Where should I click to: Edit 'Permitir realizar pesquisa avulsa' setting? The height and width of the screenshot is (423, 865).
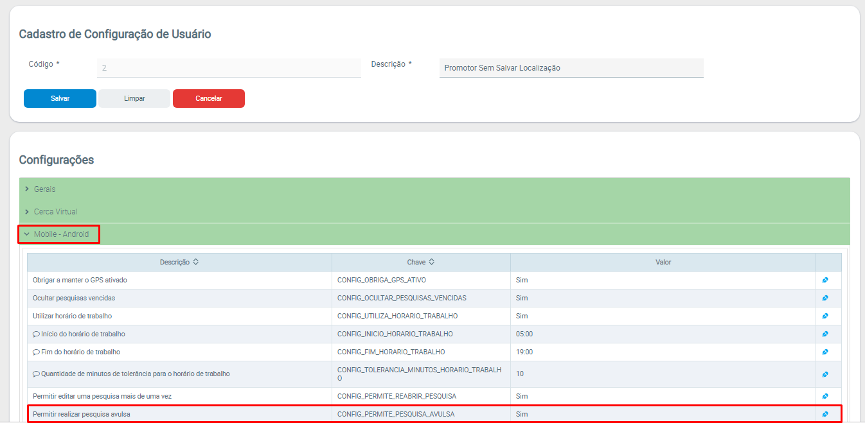825,415
